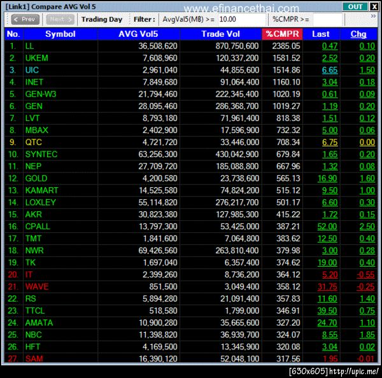
Task: Select symbol SAM
Action: coord(34,358)
